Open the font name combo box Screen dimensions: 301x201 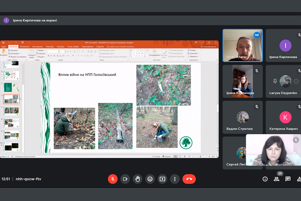(53, 52)
